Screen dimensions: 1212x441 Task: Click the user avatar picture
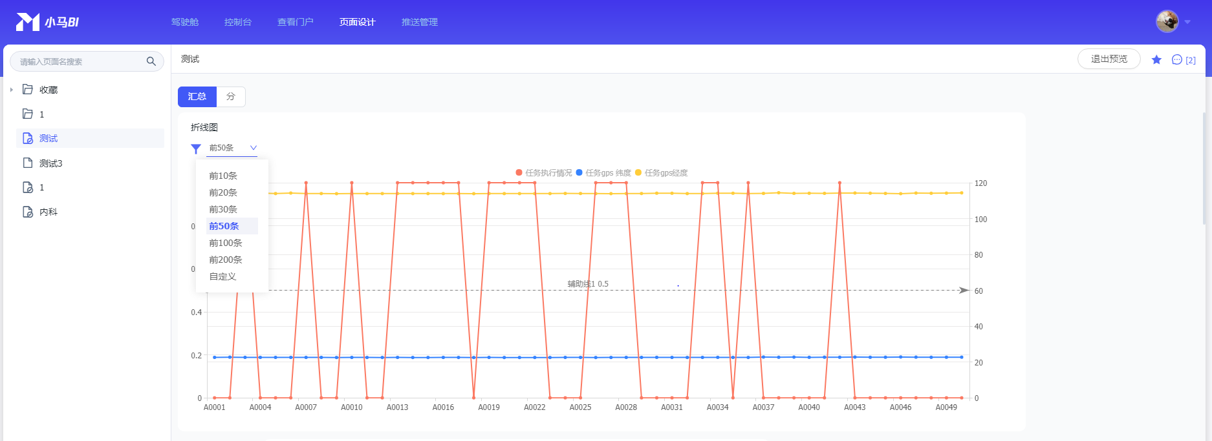1167,21
